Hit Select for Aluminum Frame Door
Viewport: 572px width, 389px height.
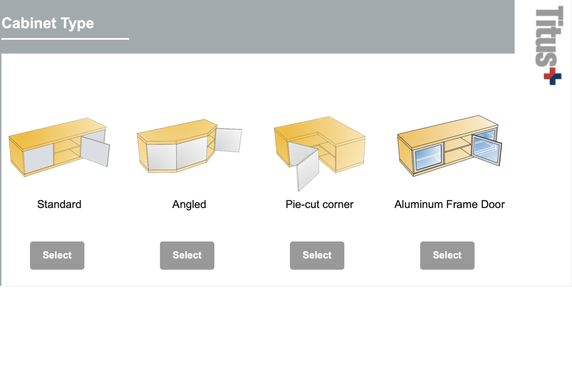(x=447, y=255)
